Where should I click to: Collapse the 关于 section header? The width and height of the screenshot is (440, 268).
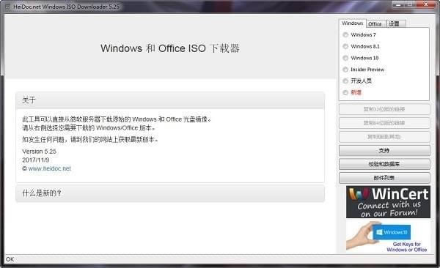[170, 100]
